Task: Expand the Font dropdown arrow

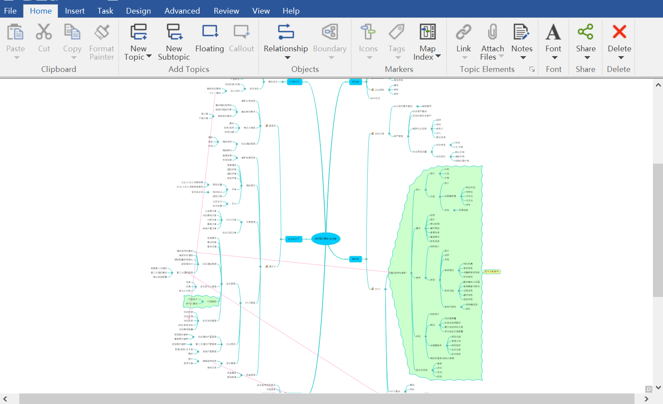Action: click(555, 57)
